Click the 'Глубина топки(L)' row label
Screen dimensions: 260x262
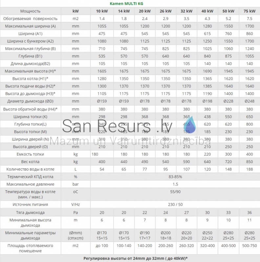coord(30,124)
